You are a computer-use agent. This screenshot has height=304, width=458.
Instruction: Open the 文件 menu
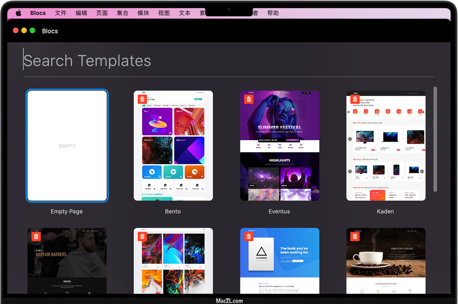click(60, 13)
